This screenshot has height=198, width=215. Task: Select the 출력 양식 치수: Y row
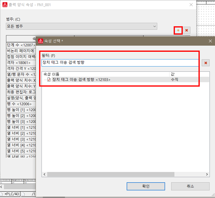21,86
